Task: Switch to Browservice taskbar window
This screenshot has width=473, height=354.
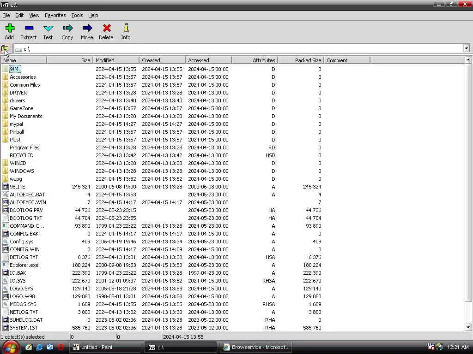Action: pyautogui.click(x=255, y=348)
